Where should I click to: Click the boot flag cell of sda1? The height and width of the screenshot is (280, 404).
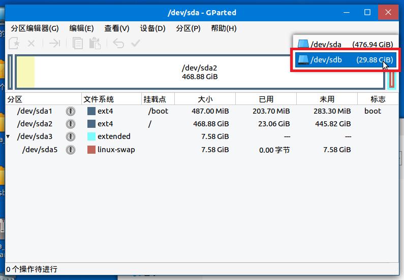372,111
